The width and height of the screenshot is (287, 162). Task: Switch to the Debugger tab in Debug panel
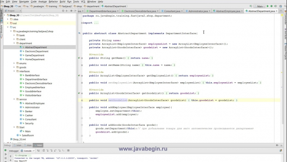(14, 151)
